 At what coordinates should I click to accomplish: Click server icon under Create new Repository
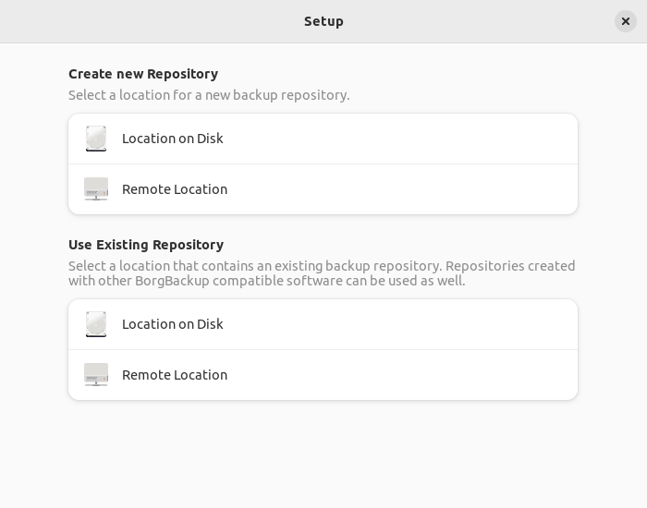pos(96,189)
